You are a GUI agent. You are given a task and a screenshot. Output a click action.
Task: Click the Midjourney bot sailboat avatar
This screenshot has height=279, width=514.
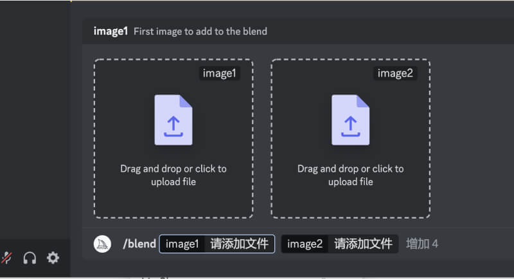point(102,244)
